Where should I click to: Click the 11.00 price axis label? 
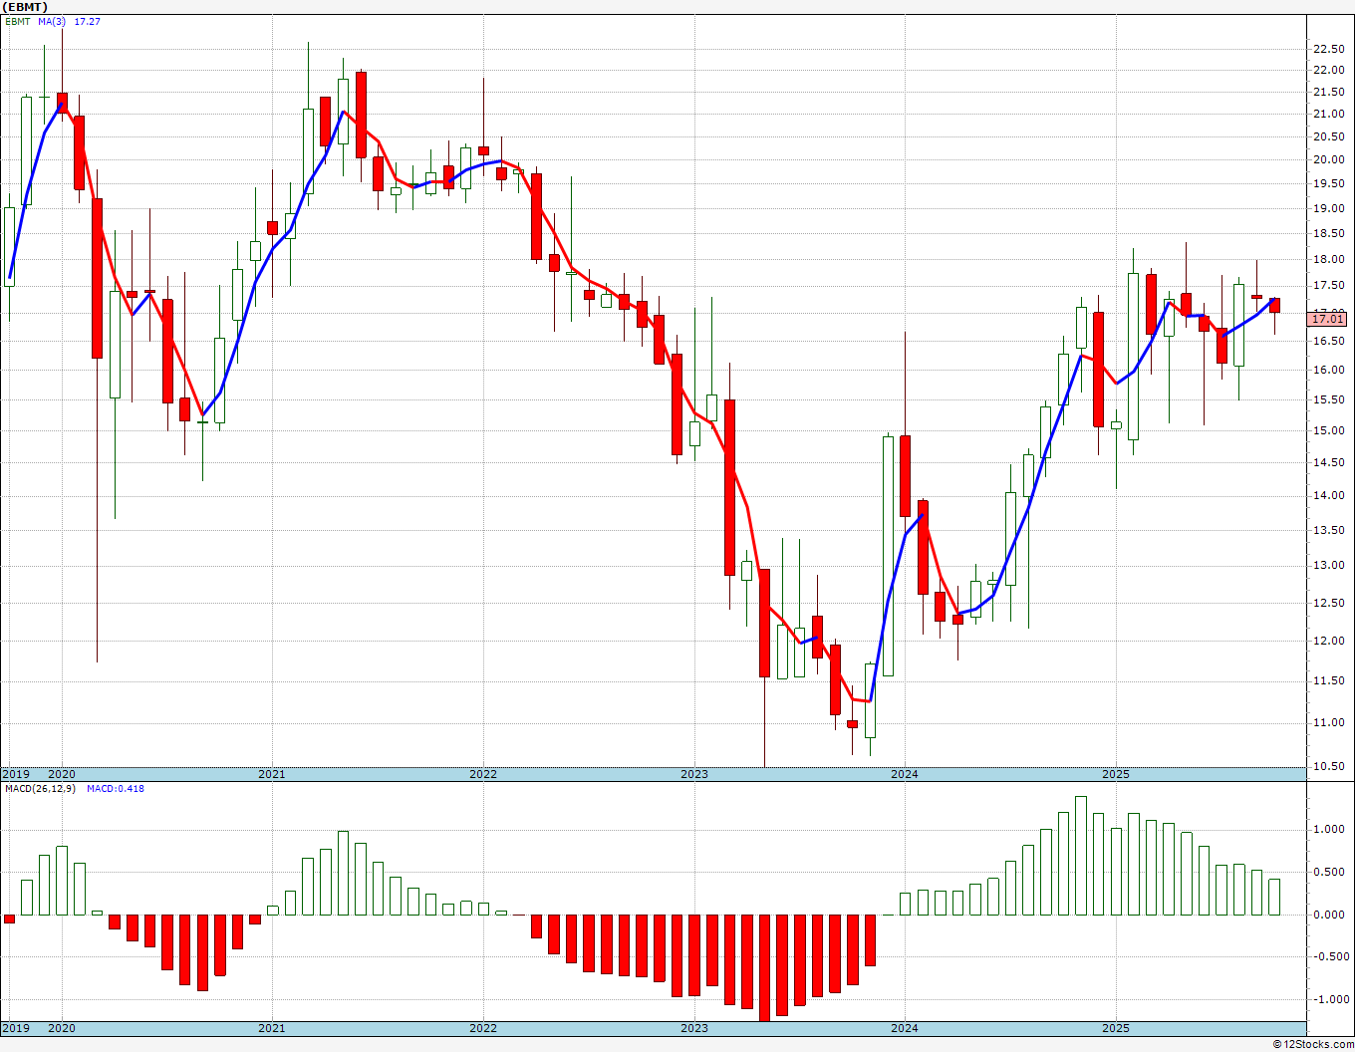click(1328, 722)
